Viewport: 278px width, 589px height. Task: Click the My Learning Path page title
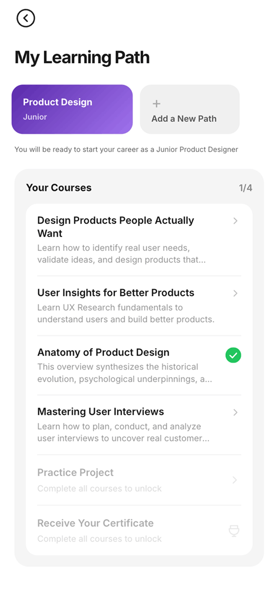click(82, 58)
